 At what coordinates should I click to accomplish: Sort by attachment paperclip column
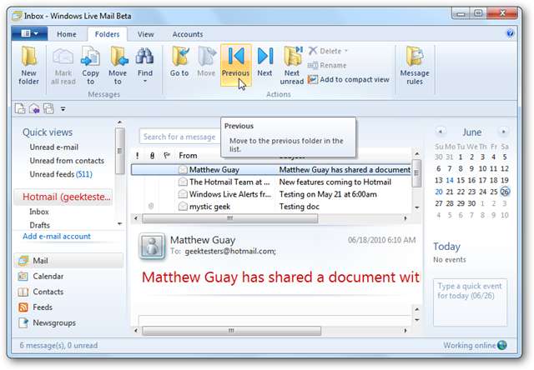pyautogui.click(x=152, y=156)
